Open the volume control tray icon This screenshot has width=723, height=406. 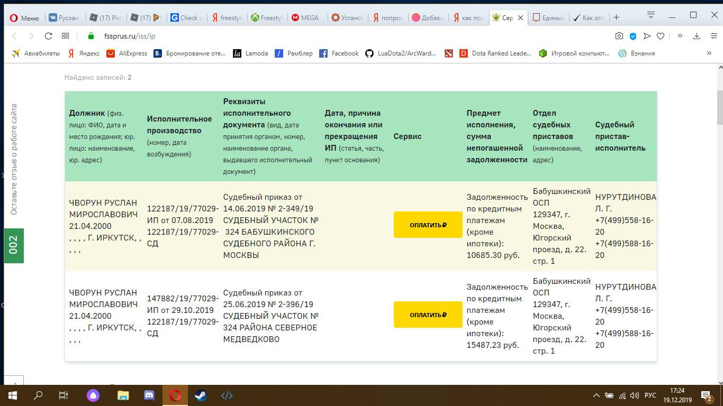pyautogui.click(x=635, y=395)
